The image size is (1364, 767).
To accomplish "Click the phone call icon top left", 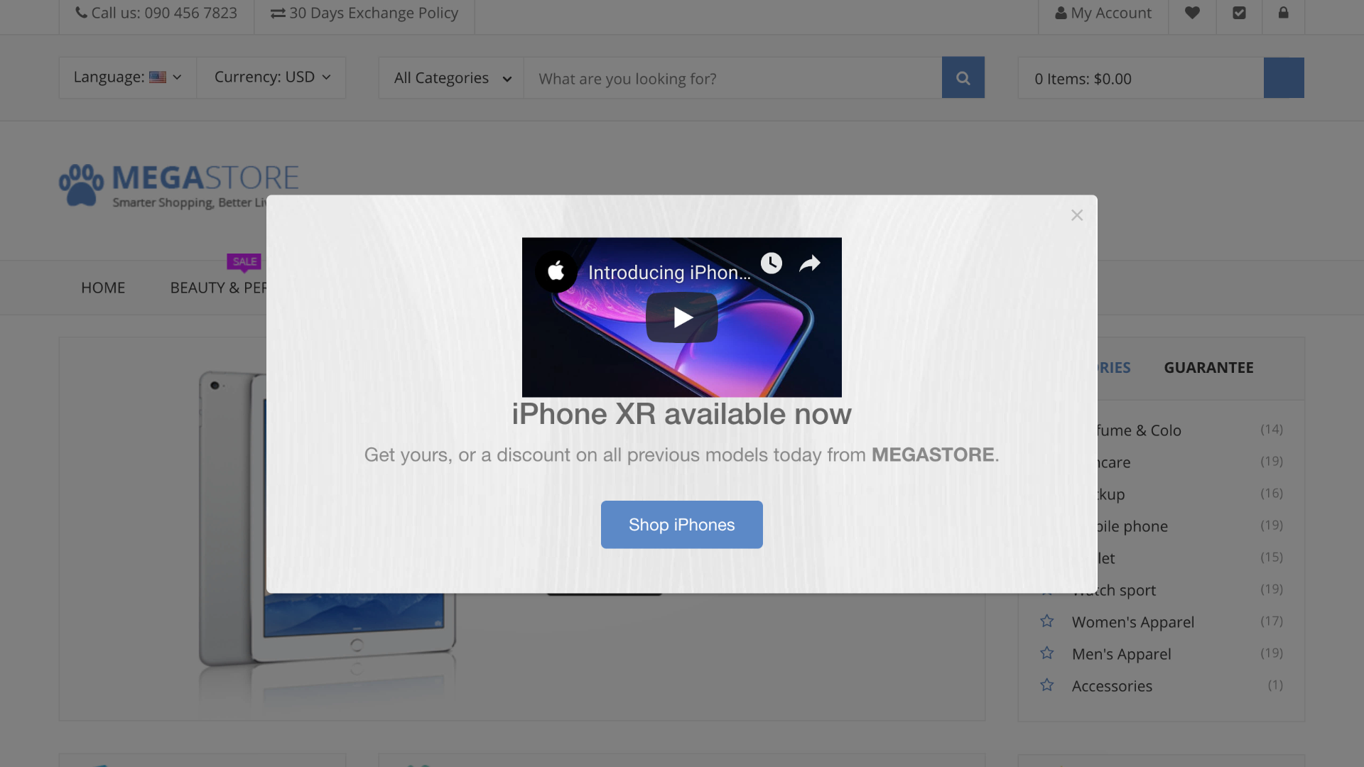I will coord(80,13).
